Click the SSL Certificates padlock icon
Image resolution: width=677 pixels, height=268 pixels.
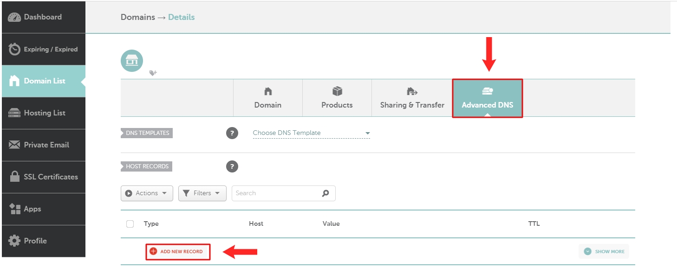coord(15,177)
